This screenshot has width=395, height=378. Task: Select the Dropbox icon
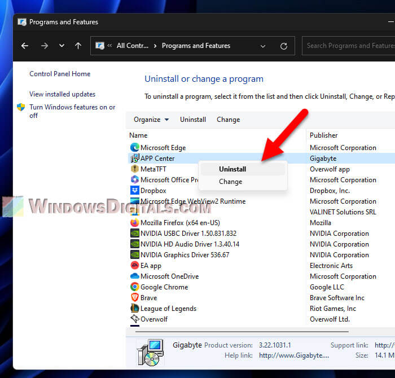point(135,190)
